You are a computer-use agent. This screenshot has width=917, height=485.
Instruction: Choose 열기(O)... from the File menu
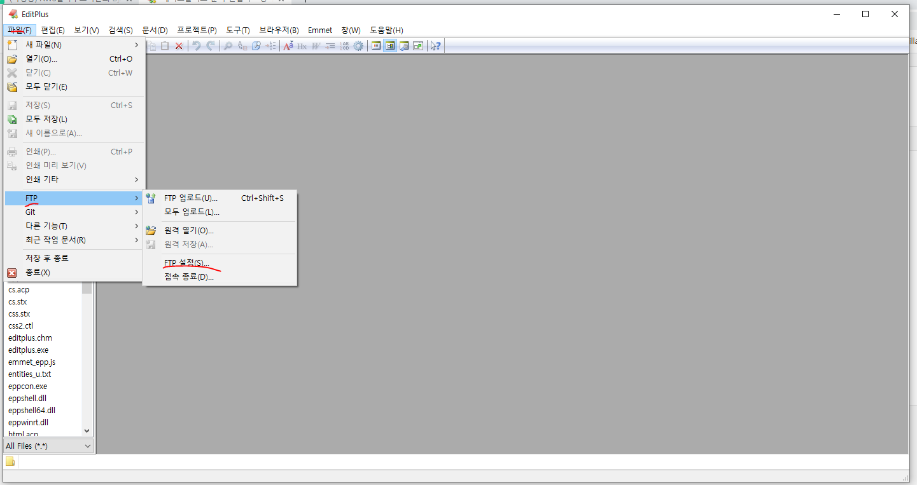[73, 58]
